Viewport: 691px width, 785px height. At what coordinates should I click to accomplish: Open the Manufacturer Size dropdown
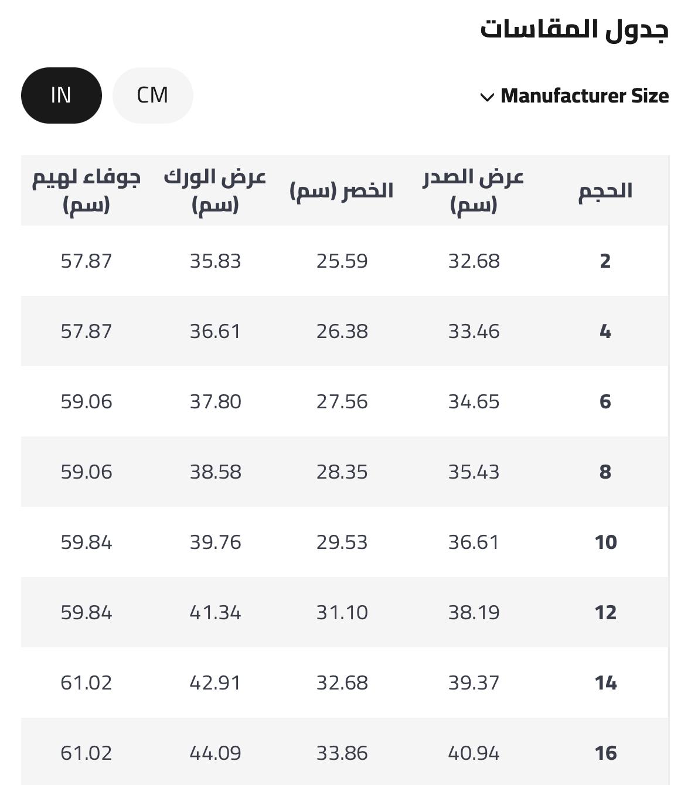(x=584, y=96)
